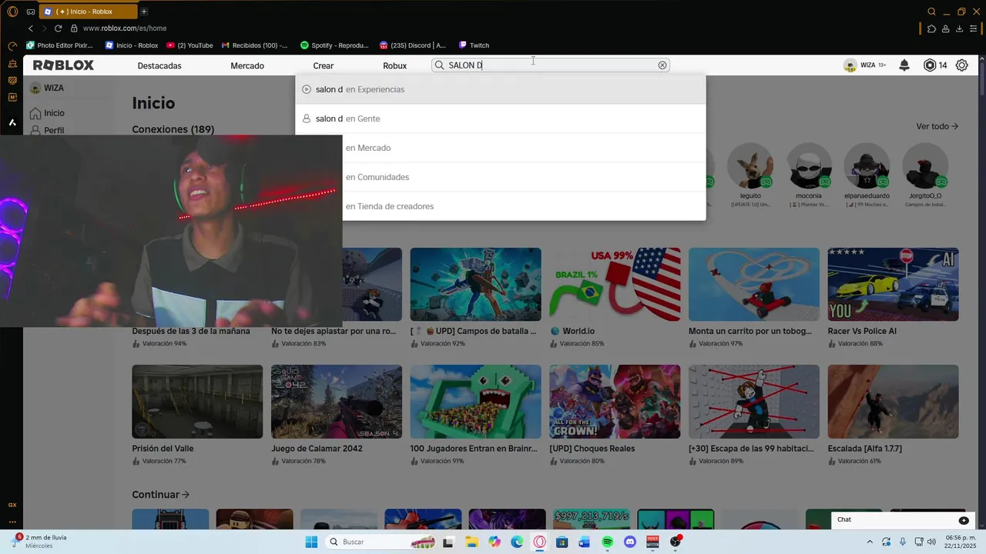The image size is (986, 554).
Task: Open Windows Start menu
Action: pyautogui.click(x=311, y=542)
